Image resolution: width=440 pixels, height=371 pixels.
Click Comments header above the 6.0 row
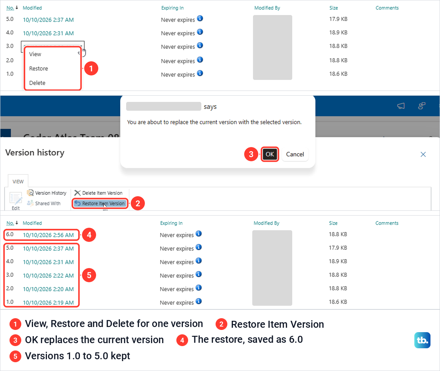click(x=387, y=223)
